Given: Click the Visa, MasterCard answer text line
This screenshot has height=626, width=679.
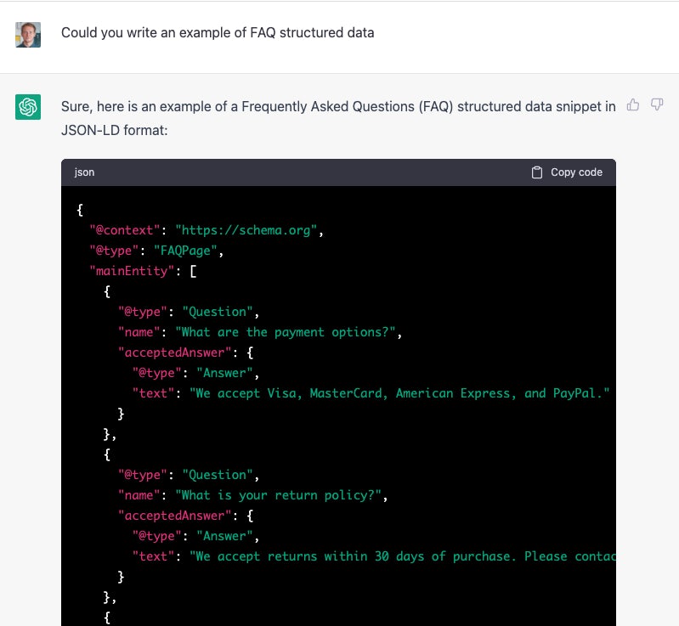Looking at the screenshot, I should pyautogui.click(x=399, y=393).
